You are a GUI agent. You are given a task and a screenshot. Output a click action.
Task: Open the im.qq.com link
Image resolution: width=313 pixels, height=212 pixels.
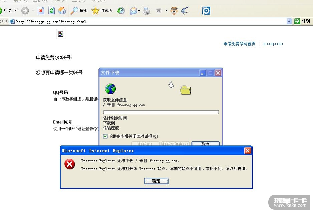point(273,44)
